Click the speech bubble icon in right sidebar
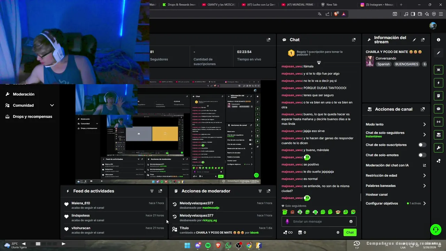The height and width of the screenshot is (251, 446). 438,109
